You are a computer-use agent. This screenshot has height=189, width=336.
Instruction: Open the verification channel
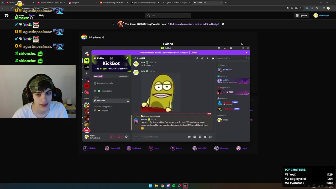click(111, 91)
